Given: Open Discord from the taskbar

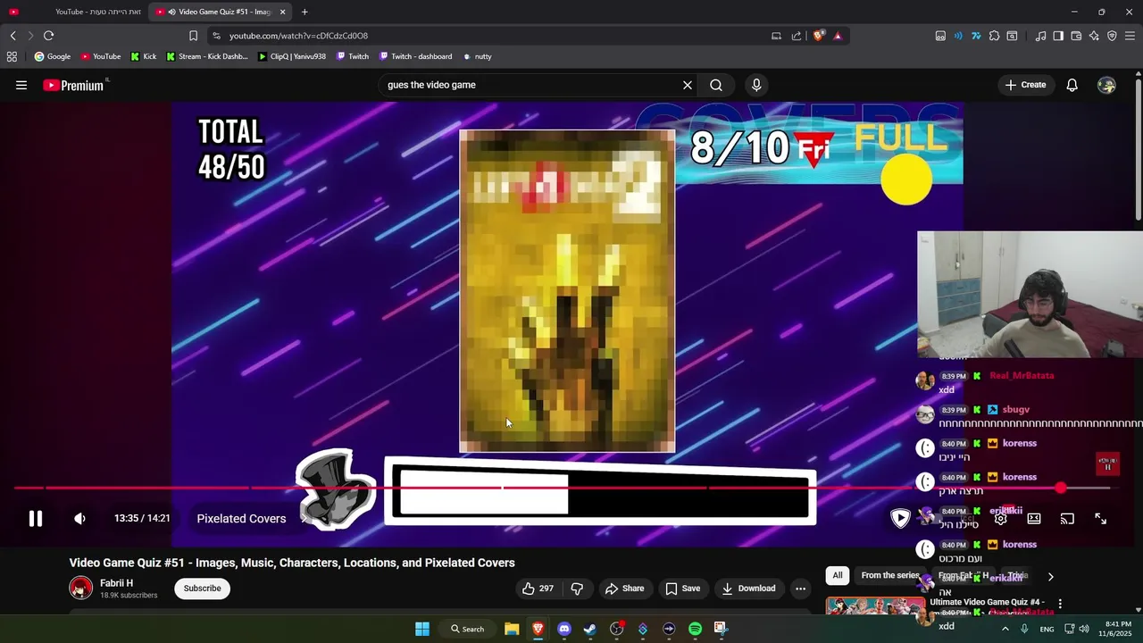Looking at the screenshot, I should coord(563,629).
